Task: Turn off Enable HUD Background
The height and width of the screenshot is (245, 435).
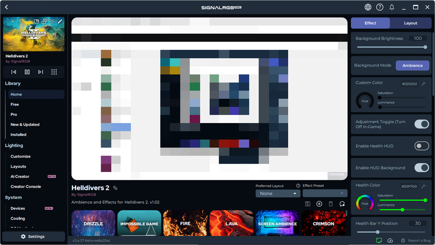Action: click(x=421, y=167)
